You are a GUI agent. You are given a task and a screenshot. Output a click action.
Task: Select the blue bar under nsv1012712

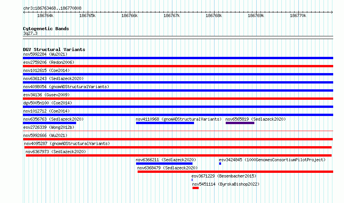(x=178, y=115)
